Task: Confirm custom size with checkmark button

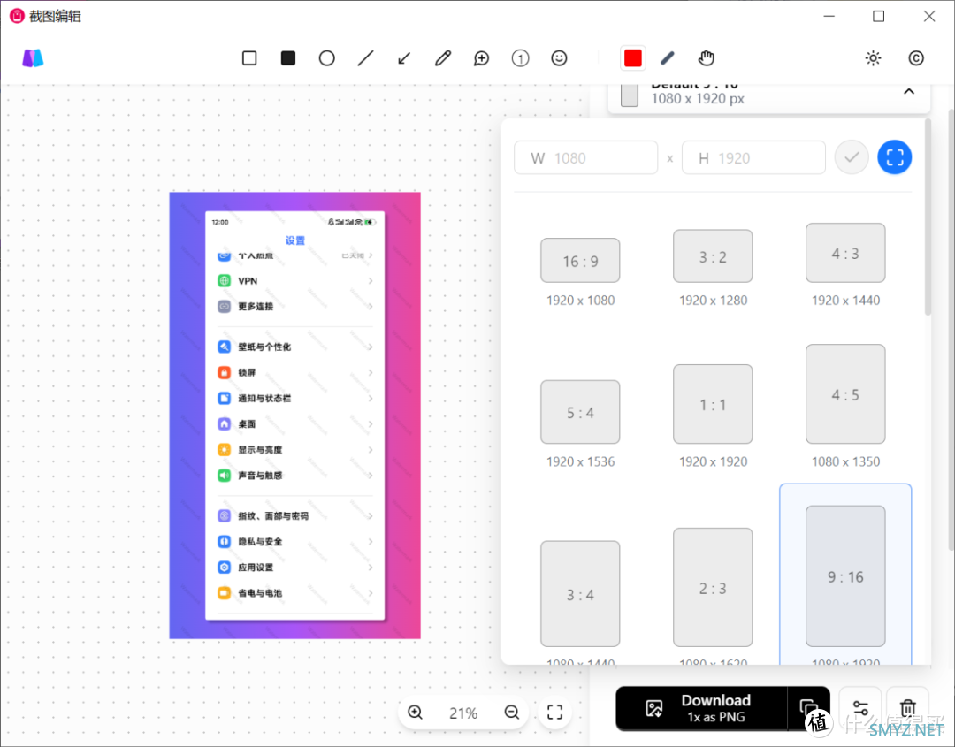Action: point(852,157)
